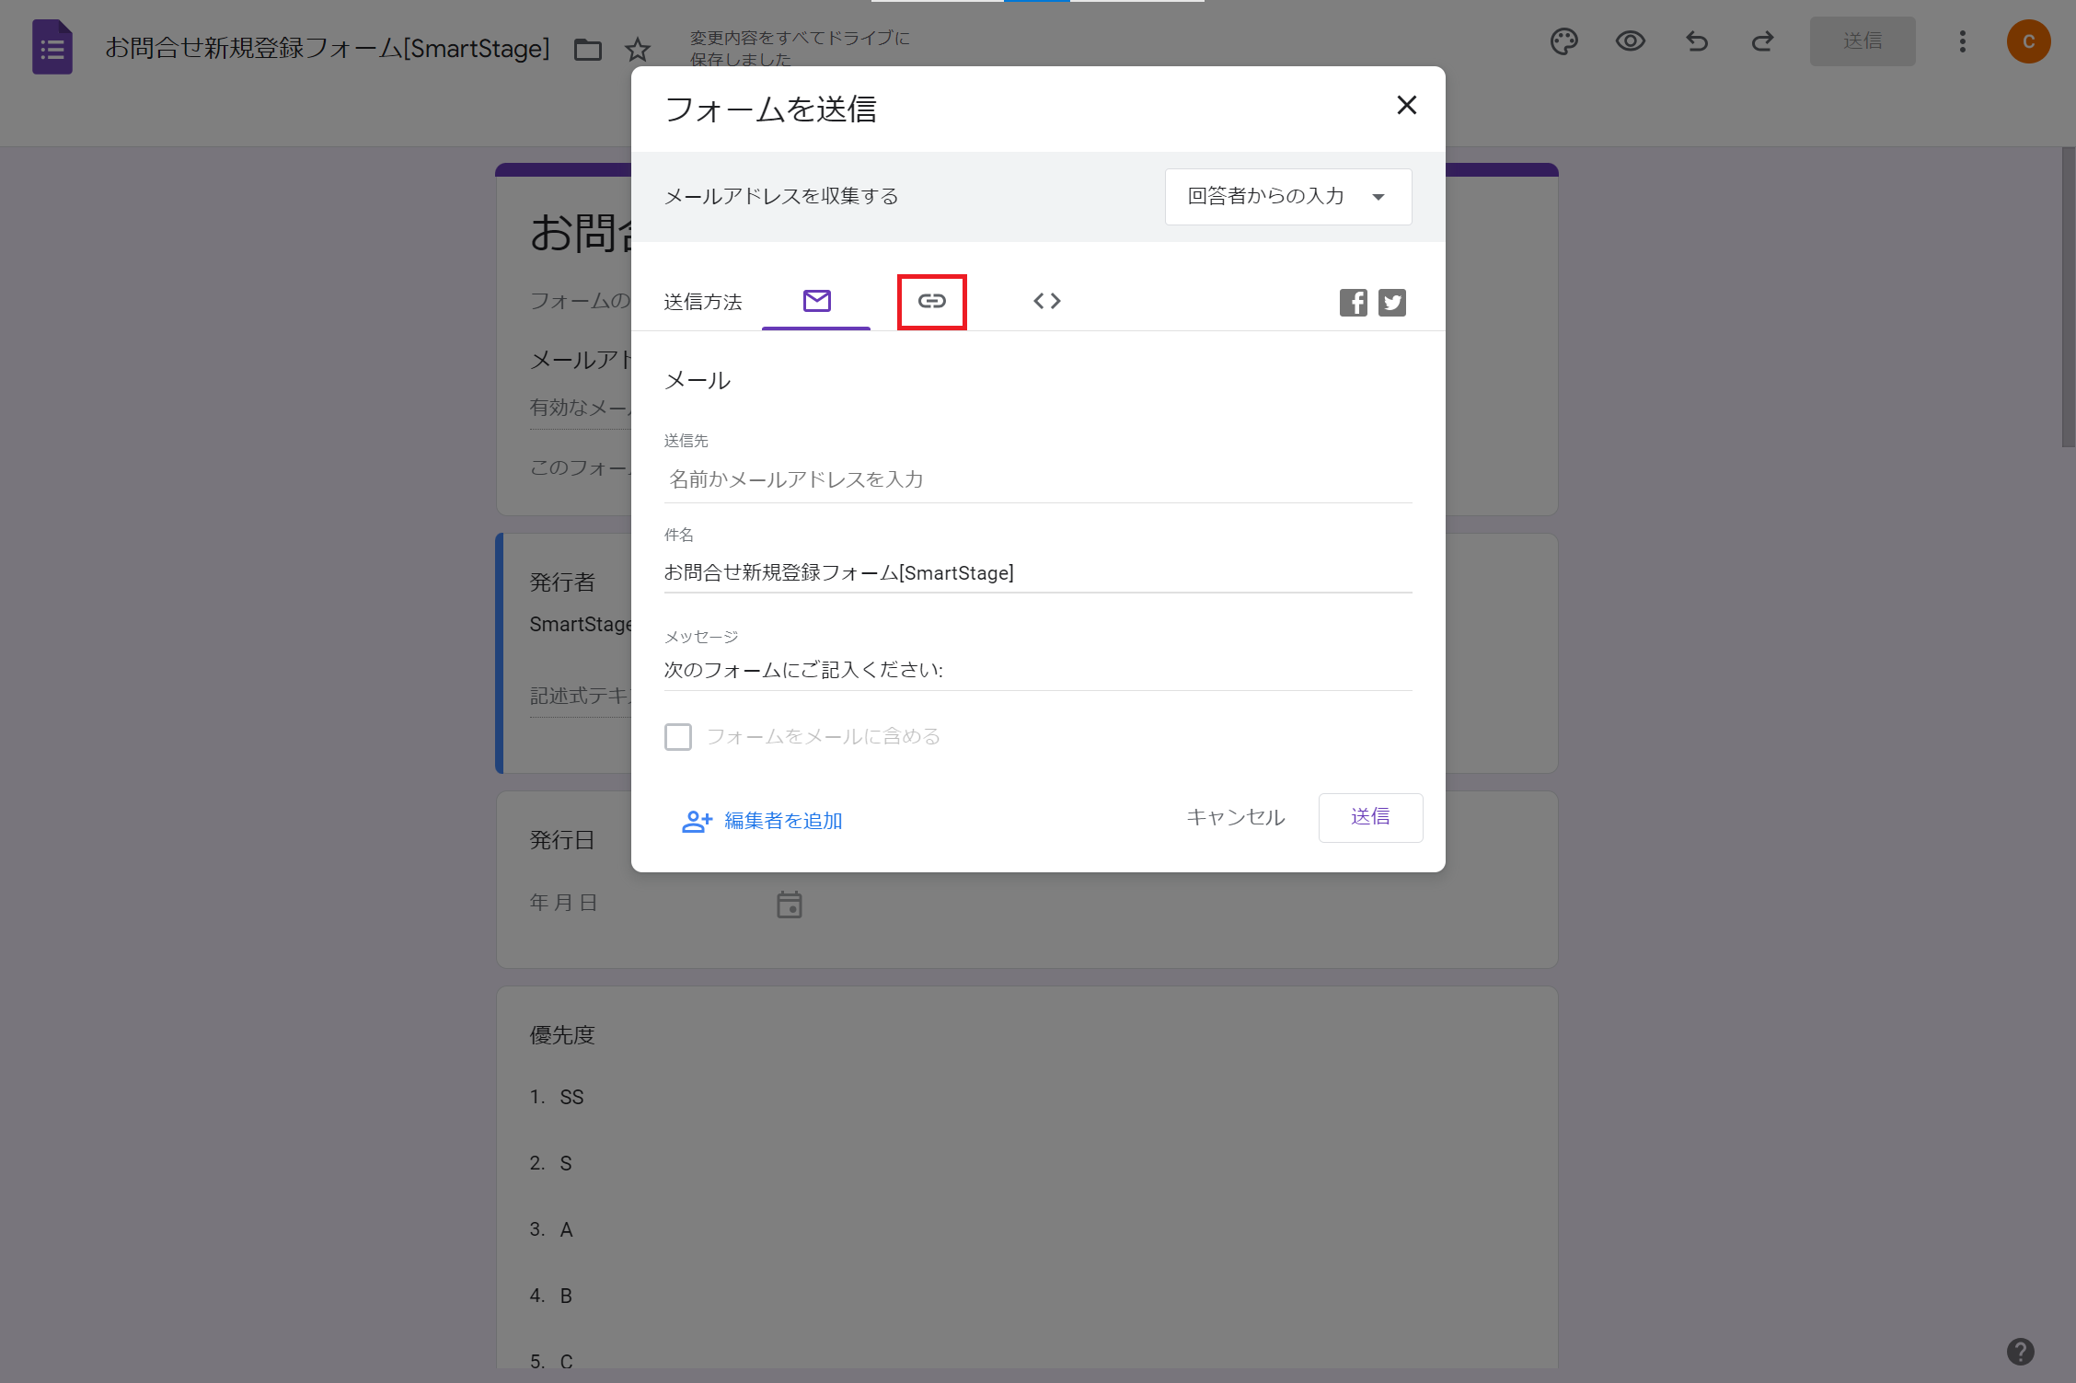Close the フォームを送信 dialog

click(1406, 105)
